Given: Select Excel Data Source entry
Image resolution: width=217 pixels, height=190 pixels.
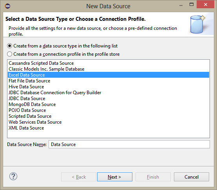Looking at the screenshot, I should pyautogui.click(x=108, y=75).
